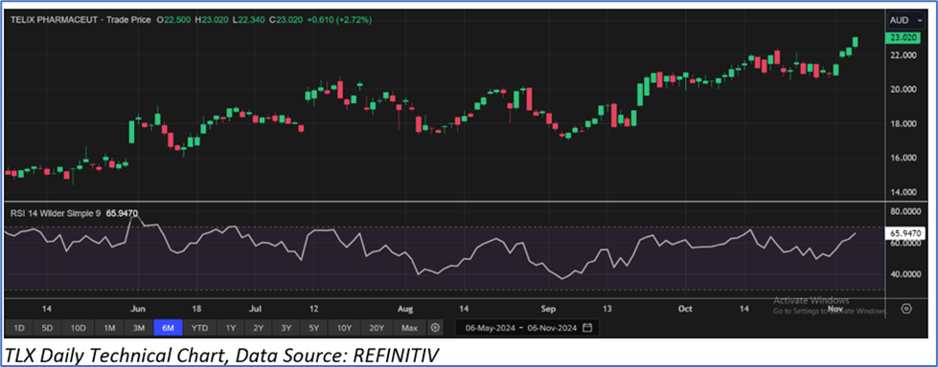
Task: Edit the 06-May-2024 to 06-Nov-2024 date range field
Action: (526, 328)
